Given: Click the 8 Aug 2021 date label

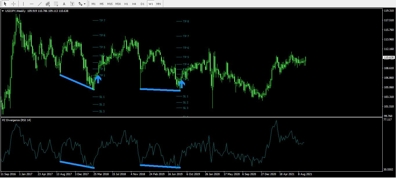Looking at the screenshot, I should [305, 175].
